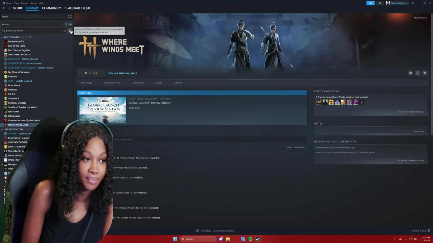Select Smalland: Survive the Wilds
This screenshot has width=433, height=243.
22,107
